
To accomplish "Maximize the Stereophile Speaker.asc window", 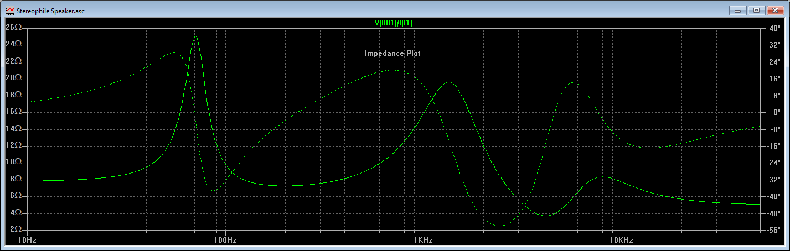I will (x=756, y=10).
